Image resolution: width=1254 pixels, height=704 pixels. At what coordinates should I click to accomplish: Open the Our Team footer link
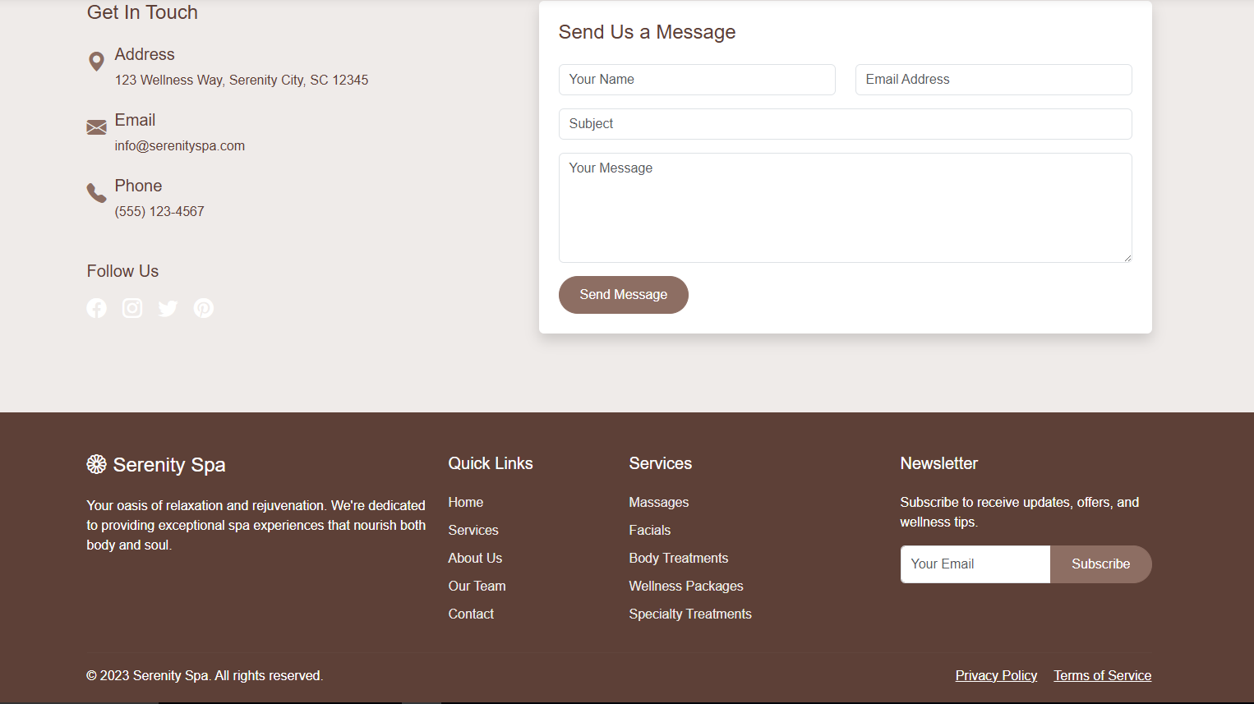tap(477, 586)
